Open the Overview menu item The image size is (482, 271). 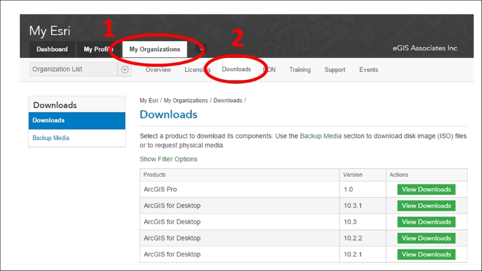tap(158, 70)
